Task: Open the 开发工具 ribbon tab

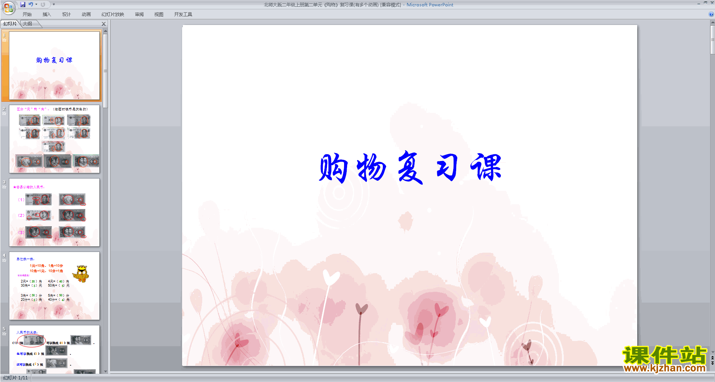Action: tap(183, 15)
